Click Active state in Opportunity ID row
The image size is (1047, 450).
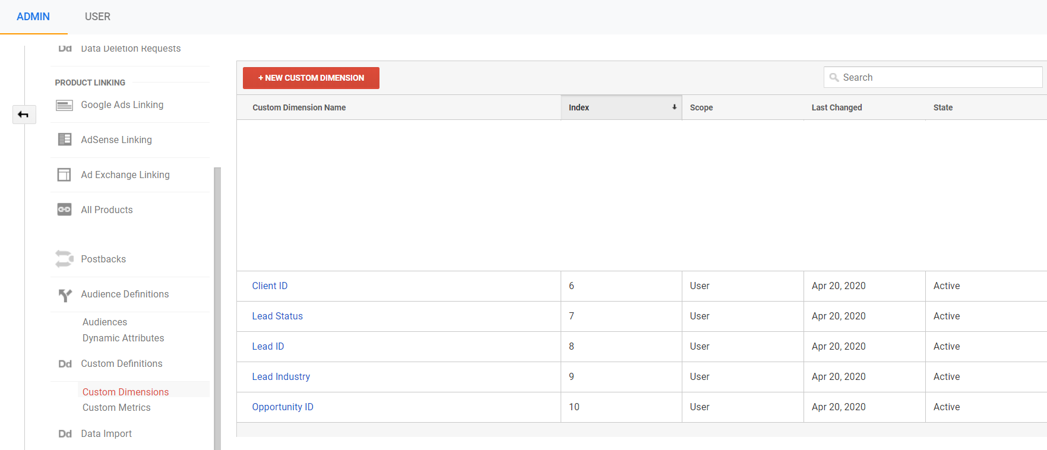click(x=947, y=407)
